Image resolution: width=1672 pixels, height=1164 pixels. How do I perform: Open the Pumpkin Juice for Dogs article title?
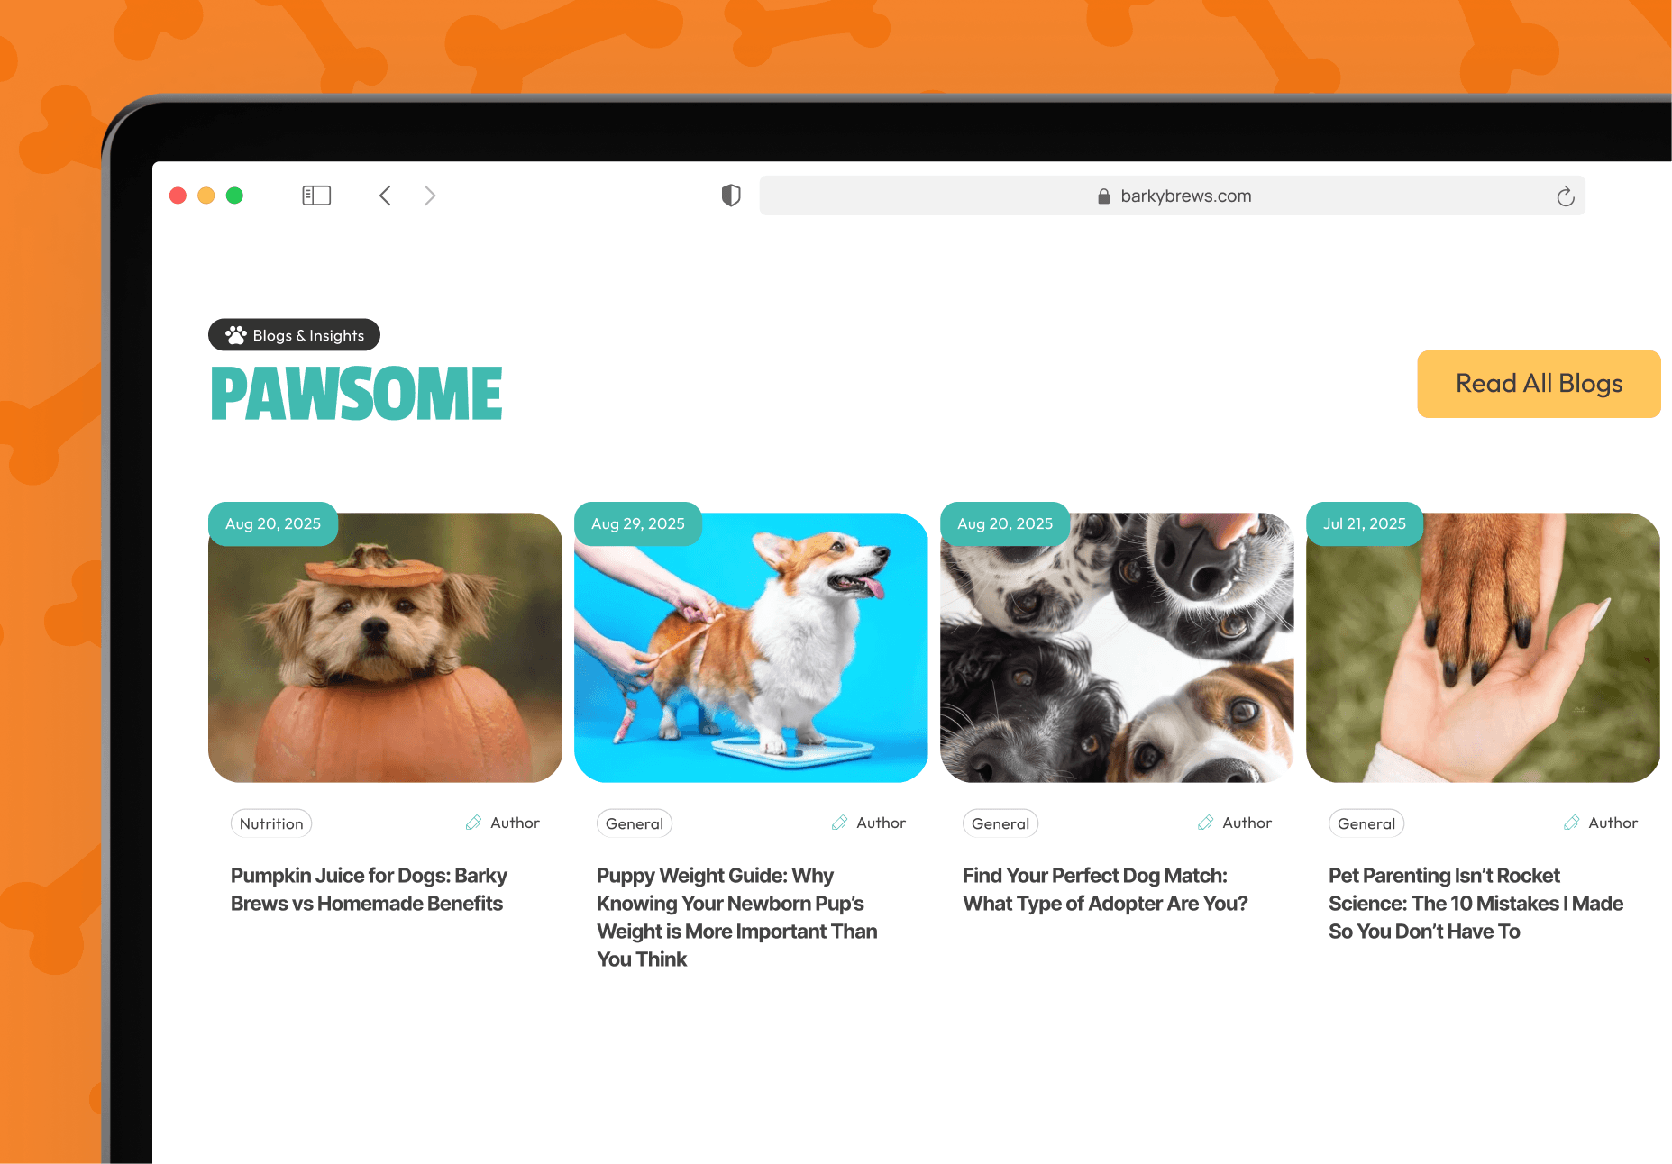(369, 889)
